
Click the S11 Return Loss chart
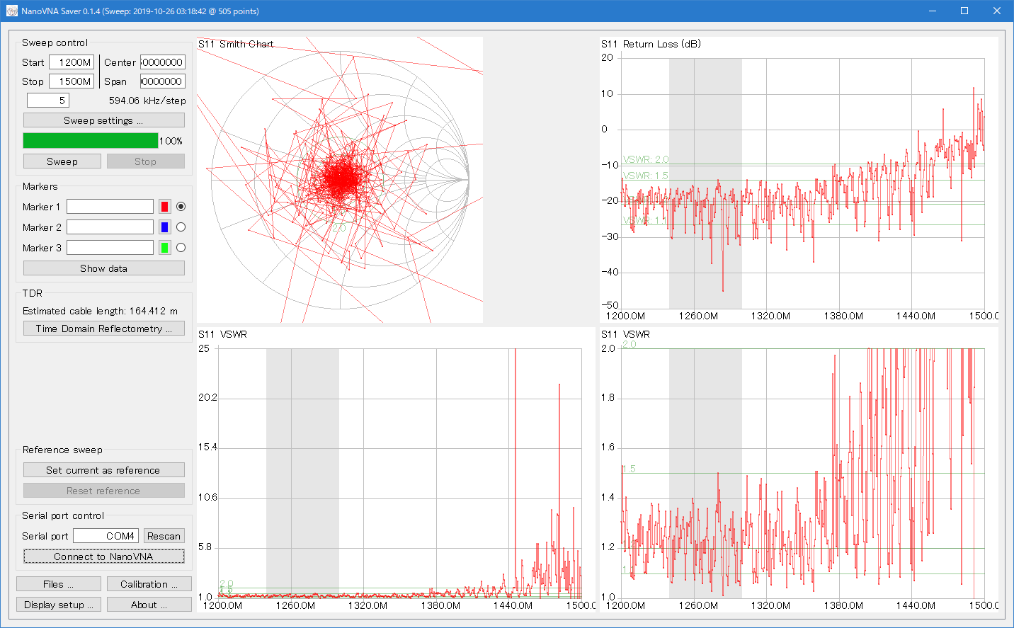pos(799,180)
